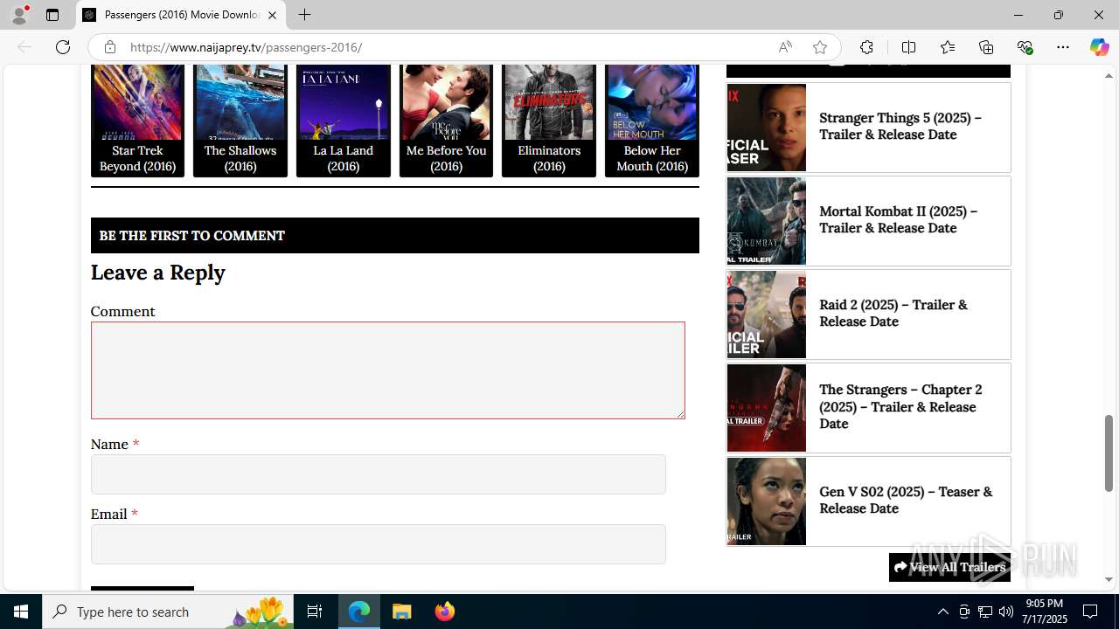Viewport: 1119px width, 629px height.
Task: Click the address bar URL
Action: tap(246, 47)
